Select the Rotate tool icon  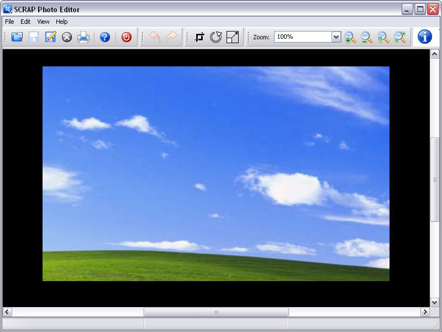coord(216,37)
